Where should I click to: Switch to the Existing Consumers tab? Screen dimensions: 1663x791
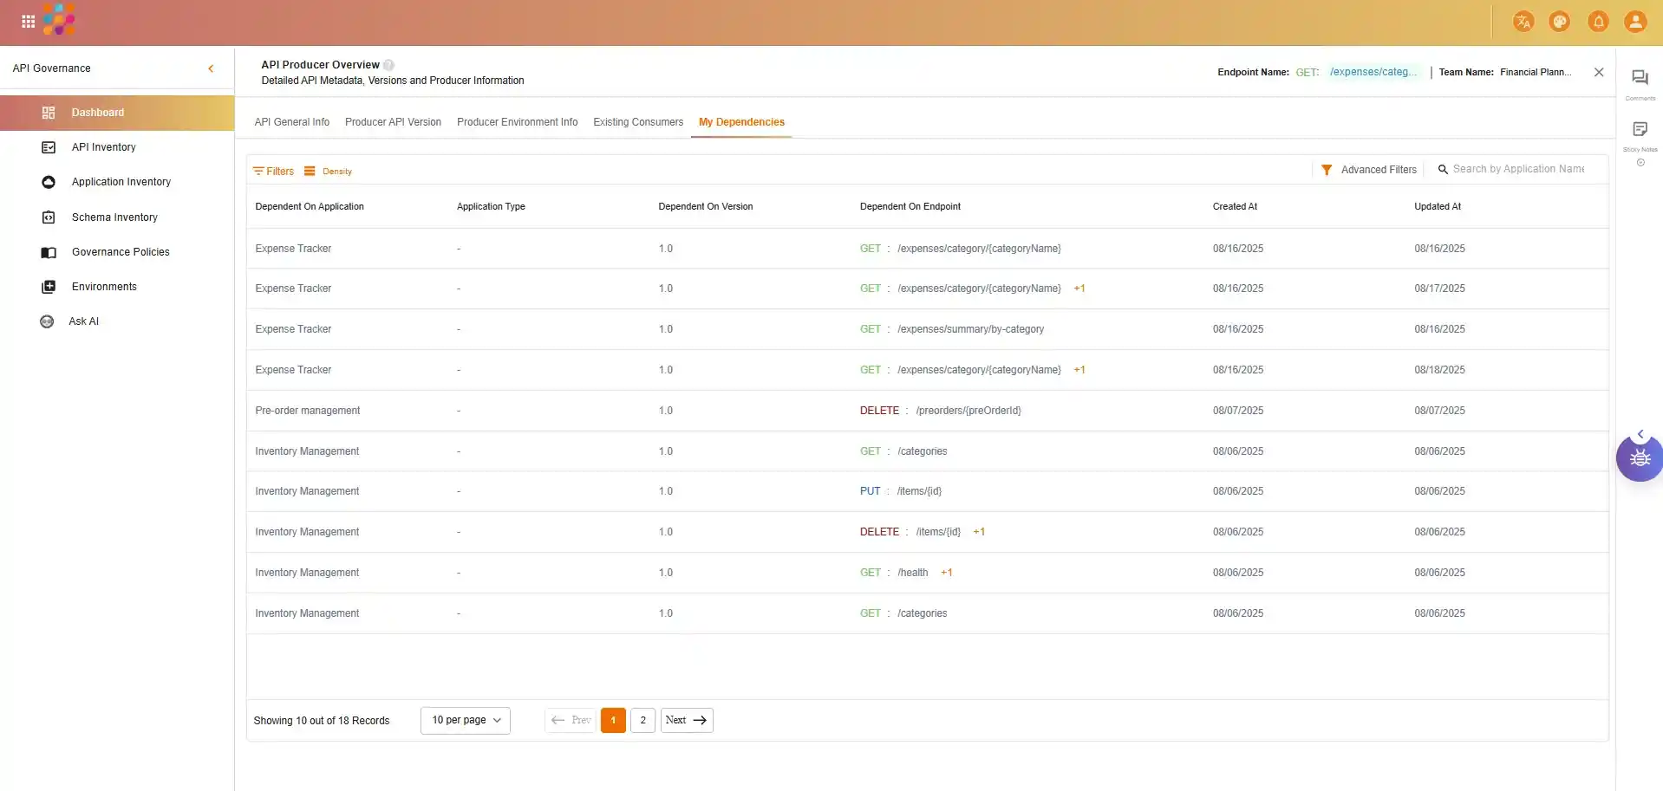tap(637, 122)
